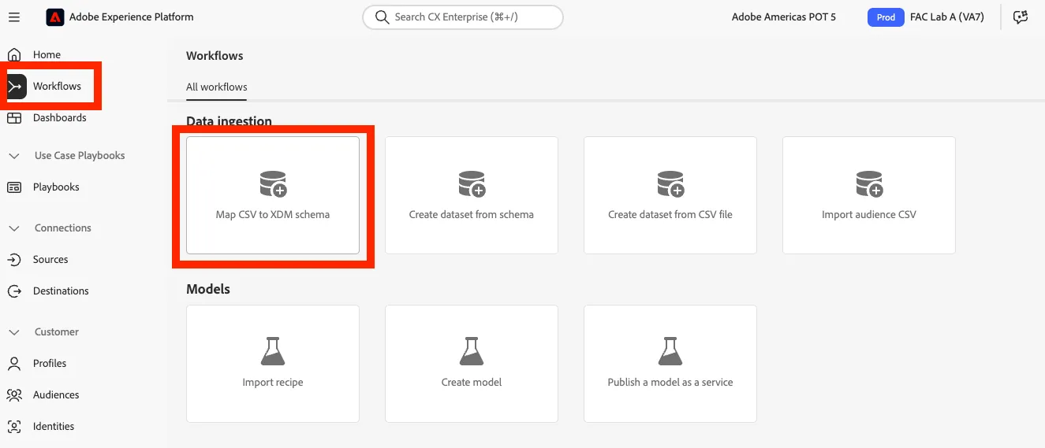Collapse the Customer section chevron
This screenshot has height=448, width=1045.
[14, 332]
